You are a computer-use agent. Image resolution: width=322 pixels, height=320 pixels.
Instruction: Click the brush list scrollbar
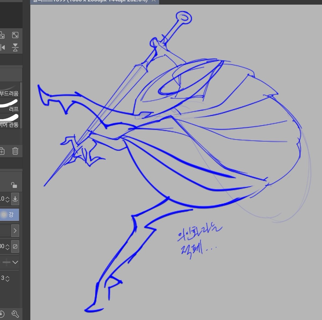tap(21, 105)
